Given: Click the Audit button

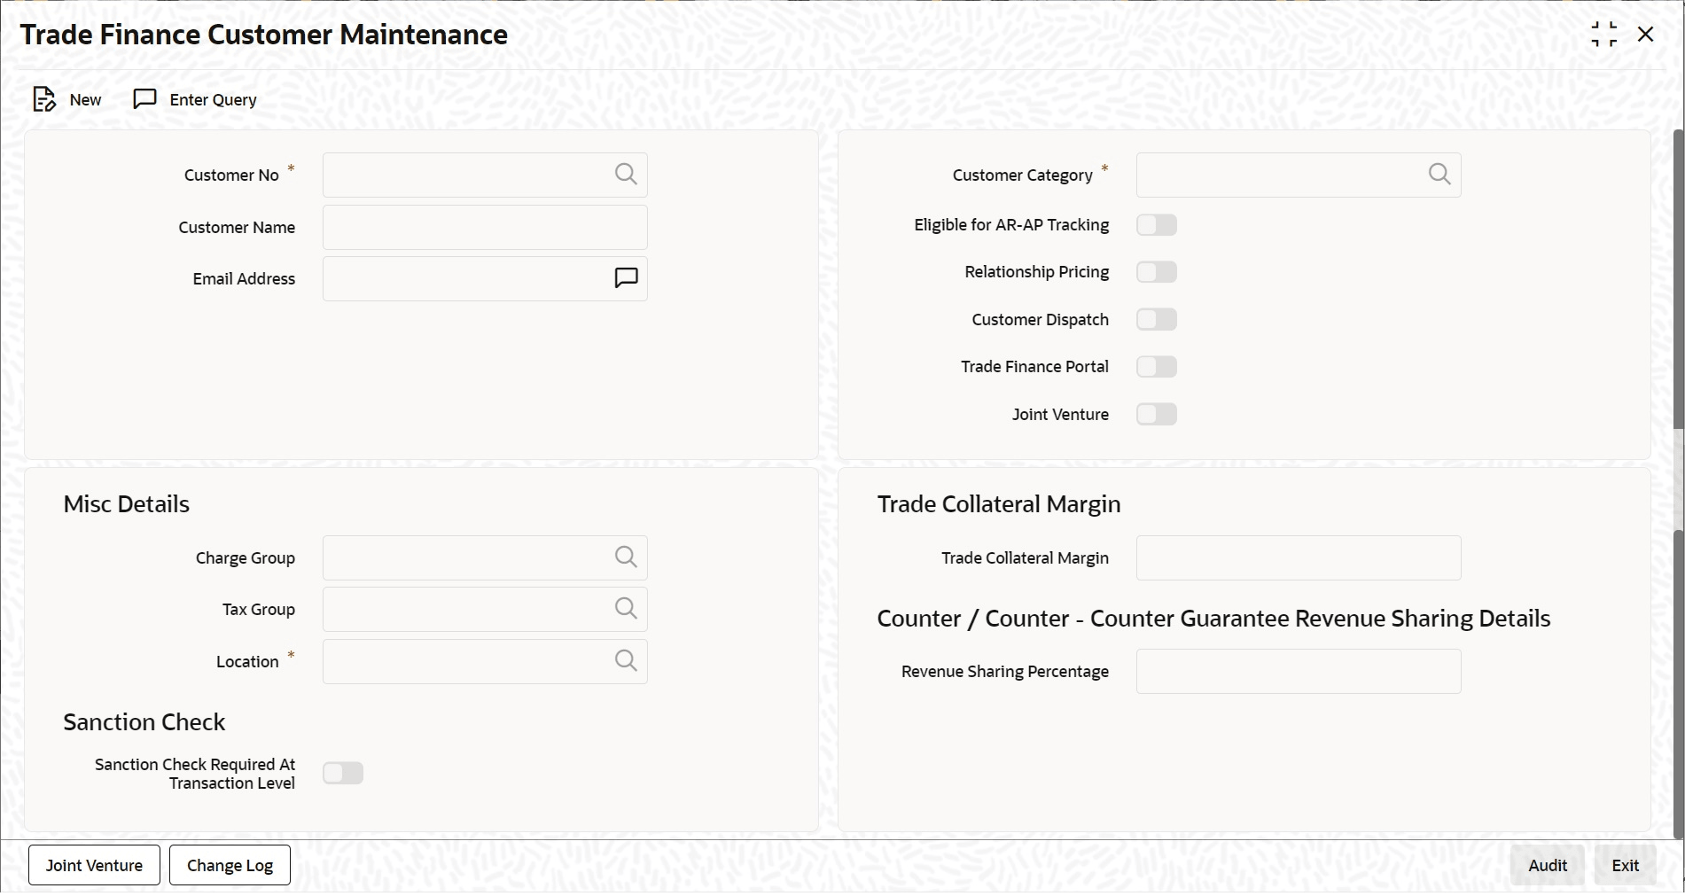Looking at the screenshot, I should tap(1547, 865).
